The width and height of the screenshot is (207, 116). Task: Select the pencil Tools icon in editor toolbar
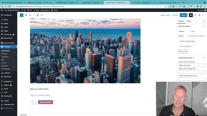click(x=26, y=15)
